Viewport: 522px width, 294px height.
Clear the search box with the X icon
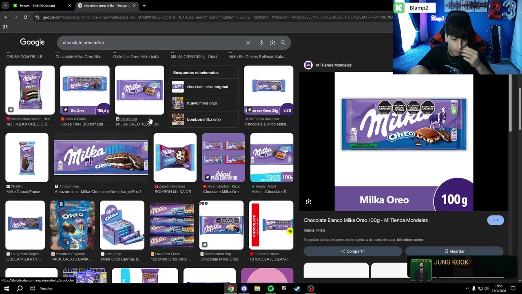(x=248, y=42)
